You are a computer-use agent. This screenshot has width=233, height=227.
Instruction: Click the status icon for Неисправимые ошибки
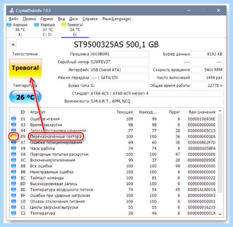point(14,172)
